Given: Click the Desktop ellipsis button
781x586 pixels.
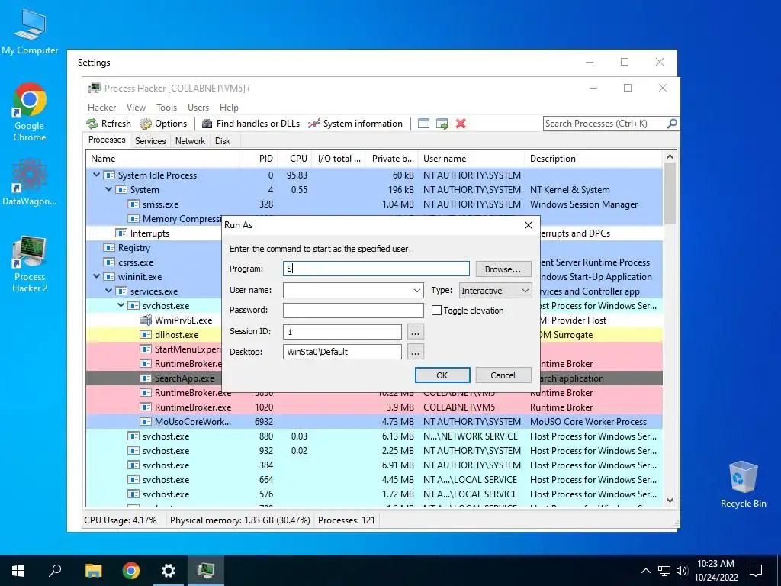Looking at the screenshot, I should coord(416,352).
